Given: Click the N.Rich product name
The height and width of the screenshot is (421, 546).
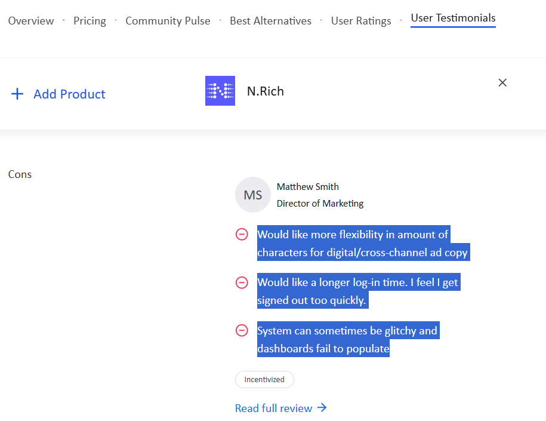Looking at the screenshot, I should [x=266, y=91].
